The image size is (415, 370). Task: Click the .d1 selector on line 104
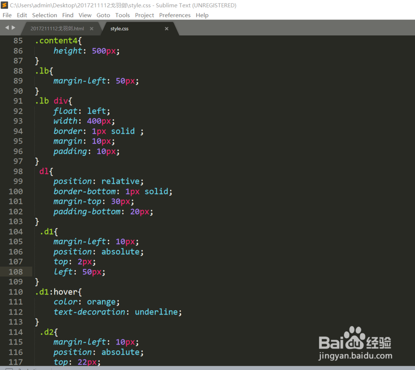[x=46, y=232]
